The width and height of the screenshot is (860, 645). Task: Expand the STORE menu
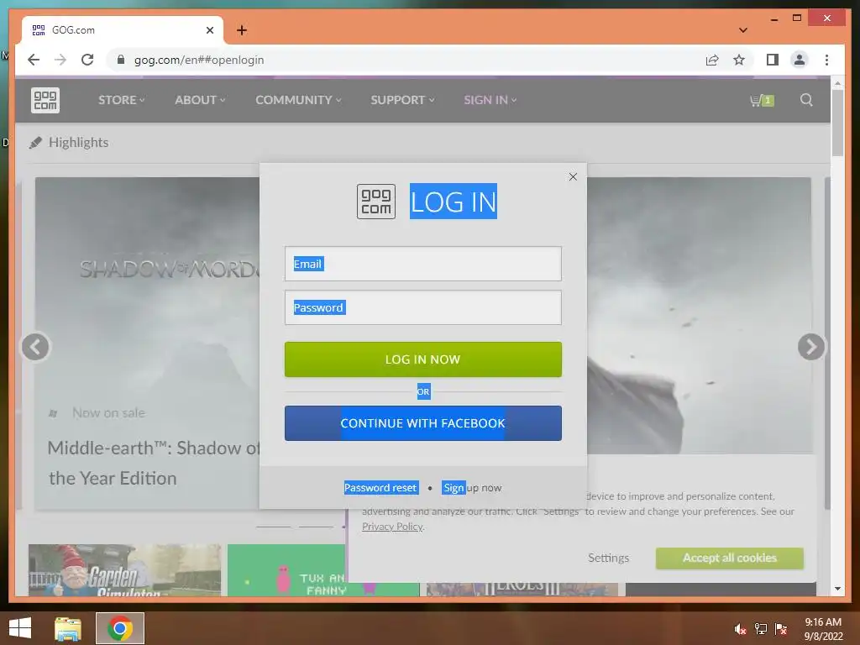121,100
